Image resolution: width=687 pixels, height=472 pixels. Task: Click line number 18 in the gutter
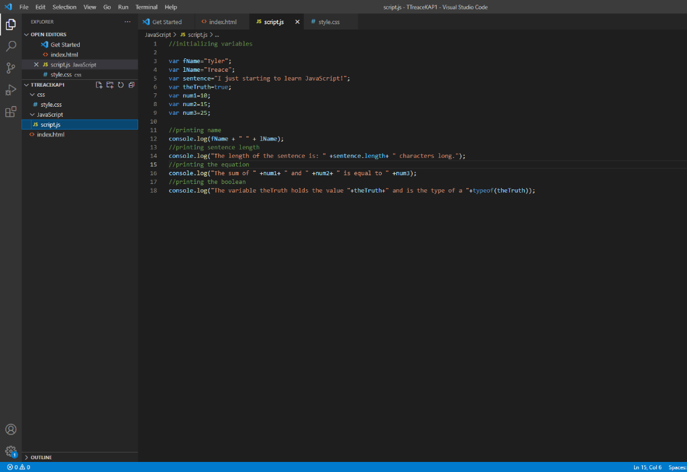pyautogui.click(x=154, y=191)
